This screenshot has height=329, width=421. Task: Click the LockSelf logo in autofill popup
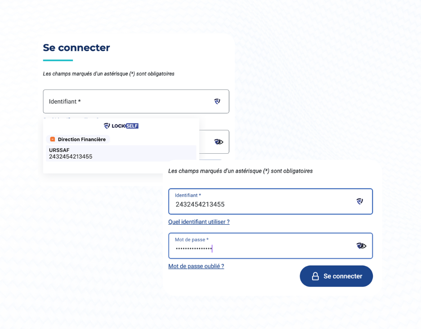(x=121, y=126)
